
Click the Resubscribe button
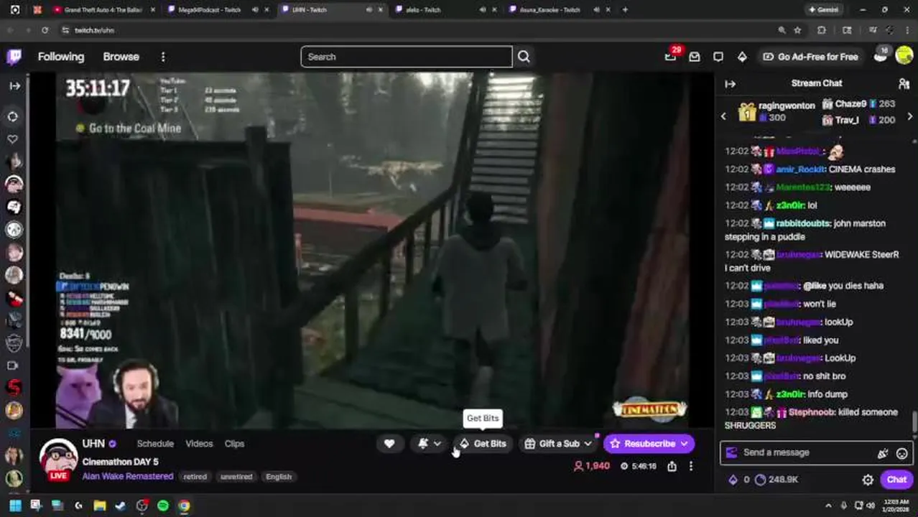[649, 444]
